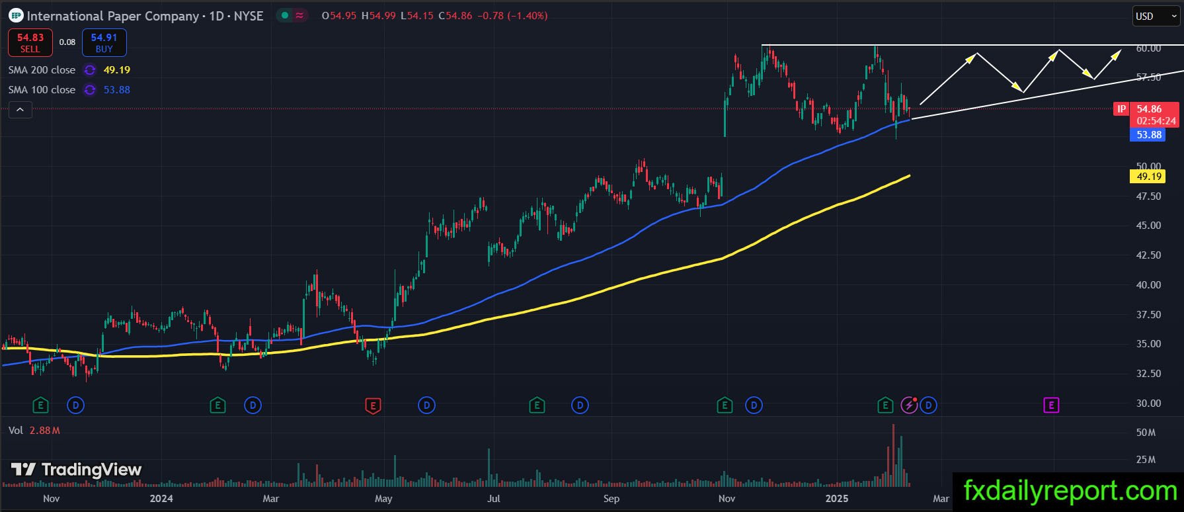The height and width of the screenshot is (512, 1184).
Task: Click the 50M volume axis tick
Action: click(1146, 433)
